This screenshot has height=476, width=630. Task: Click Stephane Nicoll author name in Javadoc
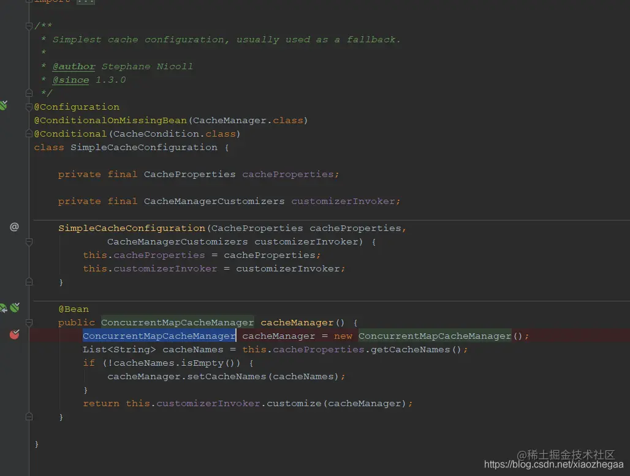click(x=147, y=66)
